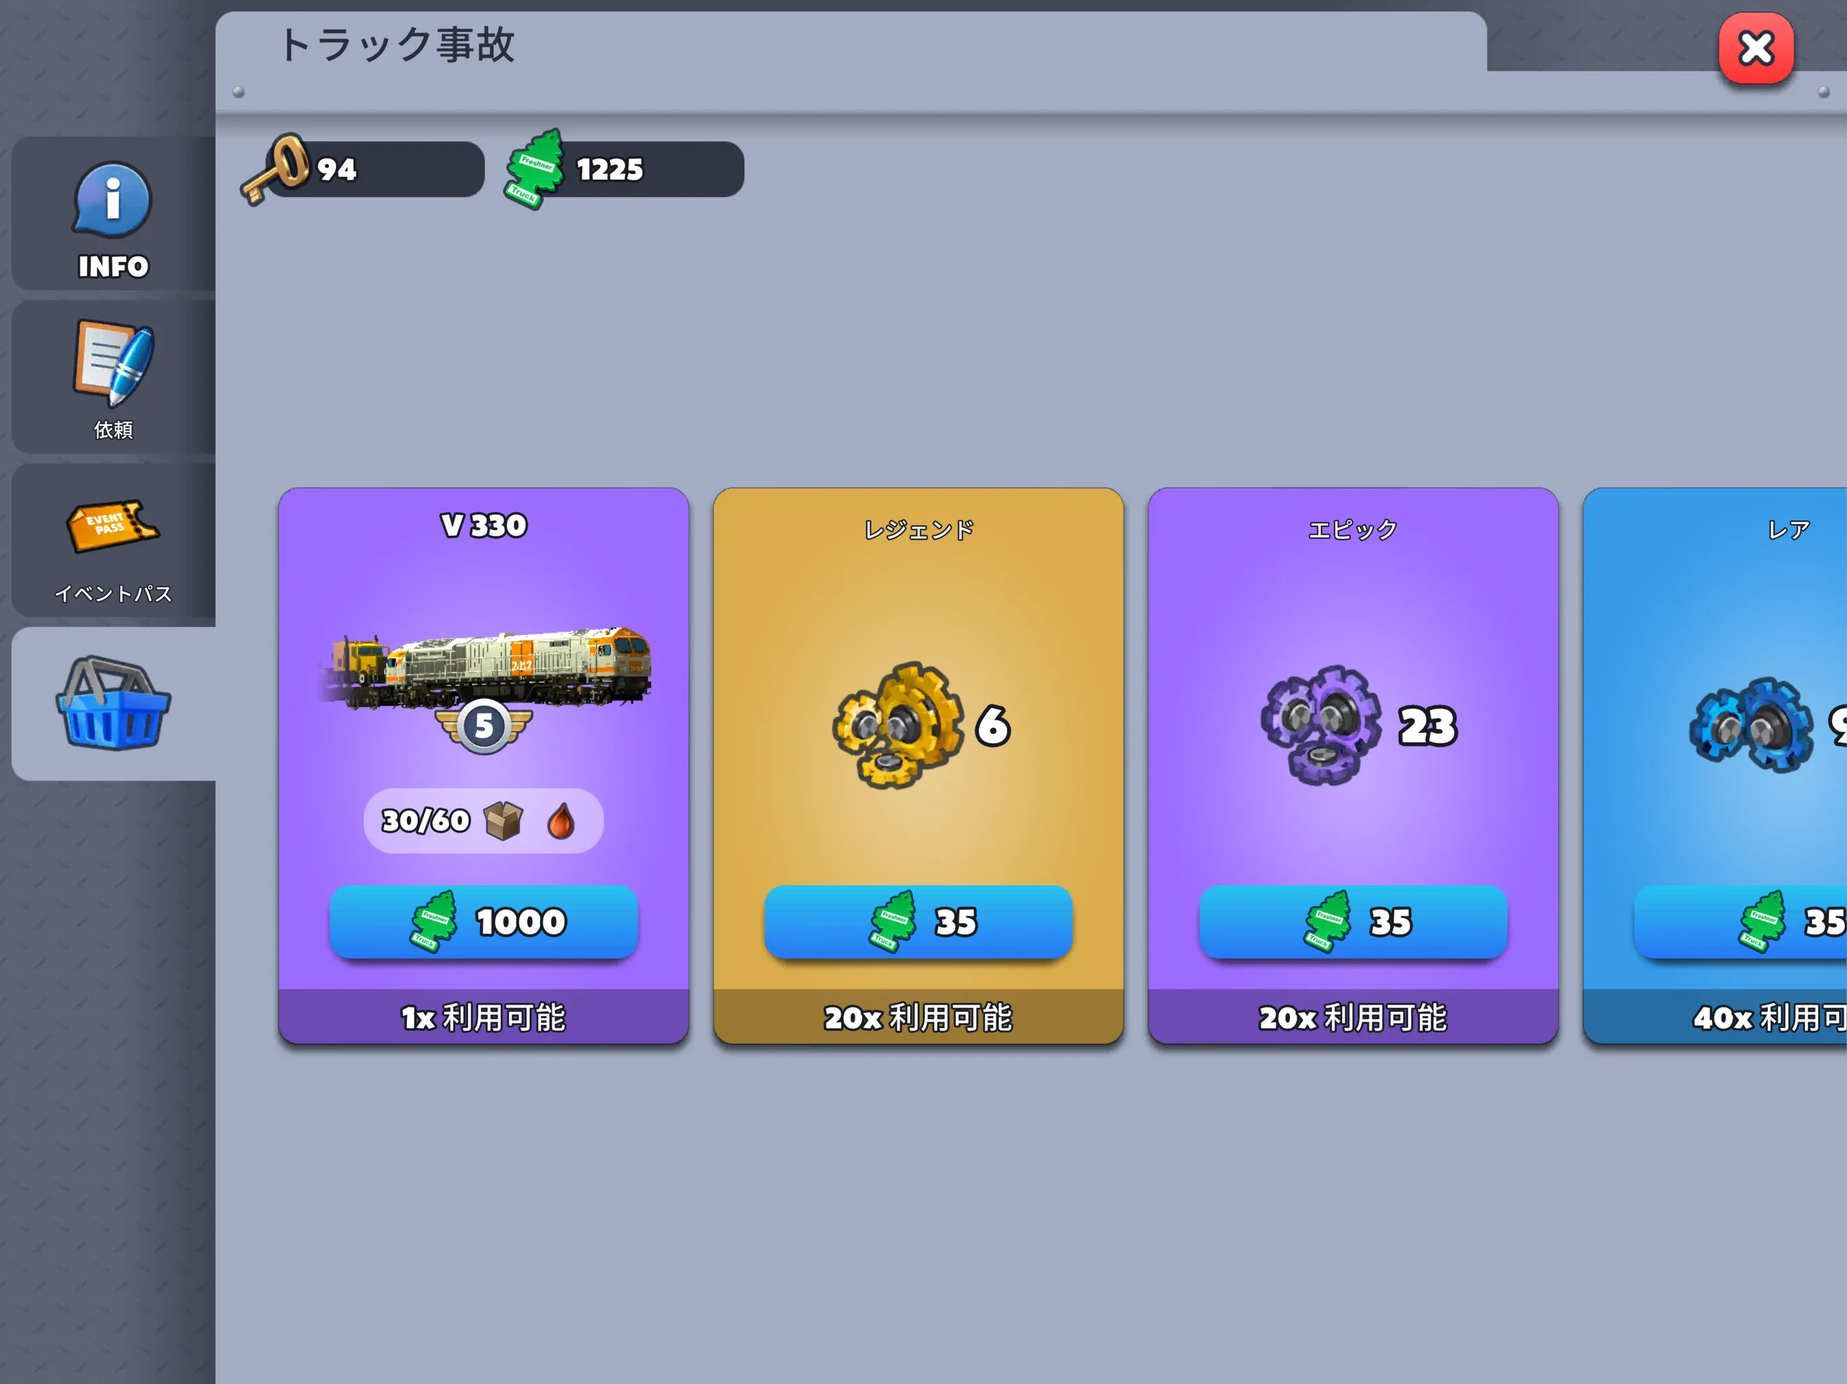The width and height of the screenshot is (1847, 1384).
Task: Tap the level 5 winged badge
Action: [x=483, y=726]
